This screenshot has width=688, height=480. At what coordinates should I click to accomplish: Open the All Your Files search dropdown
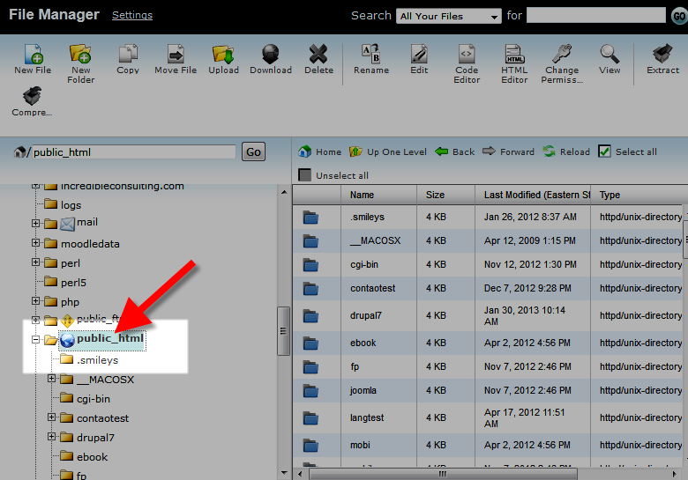point(449,16)
